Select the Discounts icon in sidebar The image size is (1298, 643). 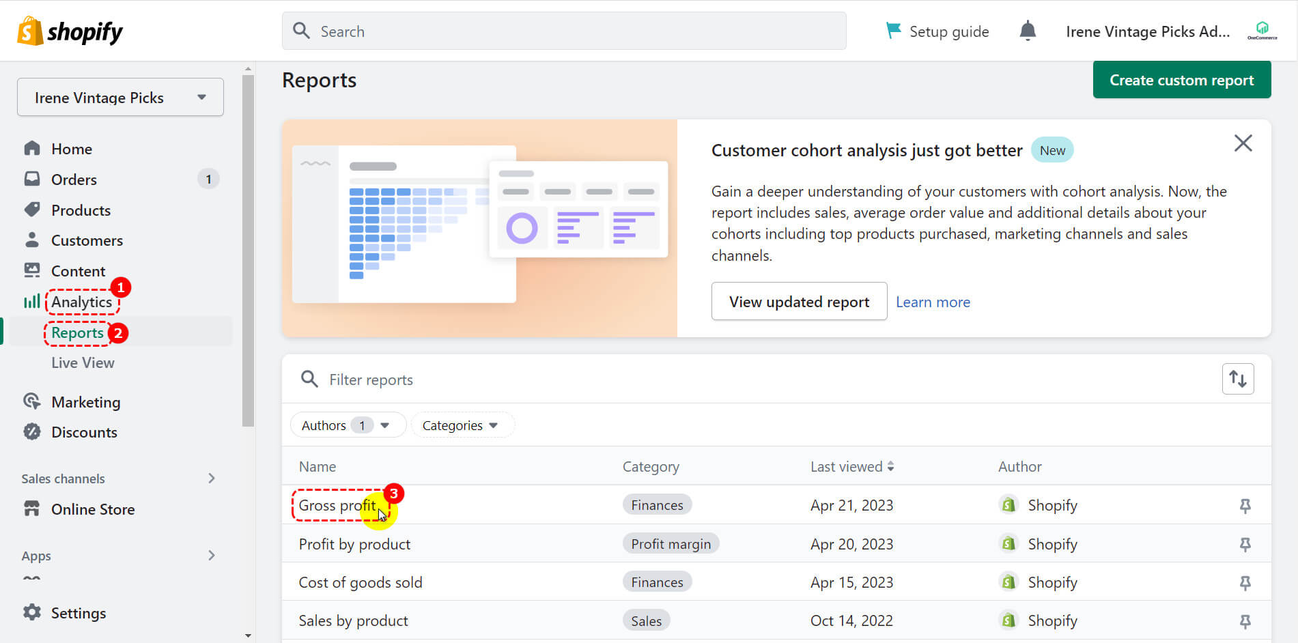(x=32, y=431)
